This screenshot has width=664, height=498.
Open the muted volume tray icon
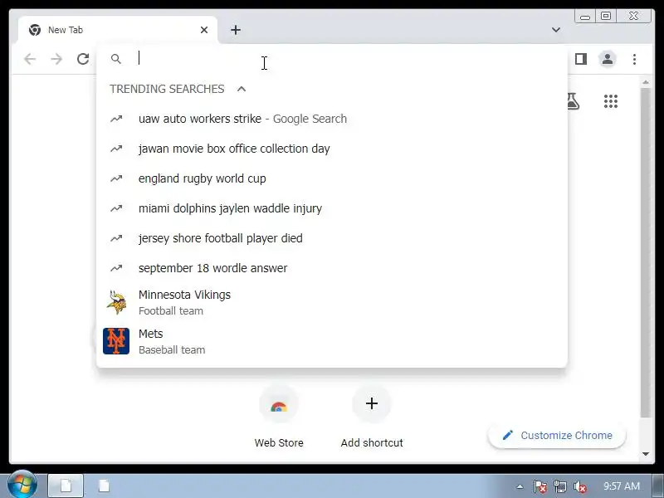click(x=579, y=486)
